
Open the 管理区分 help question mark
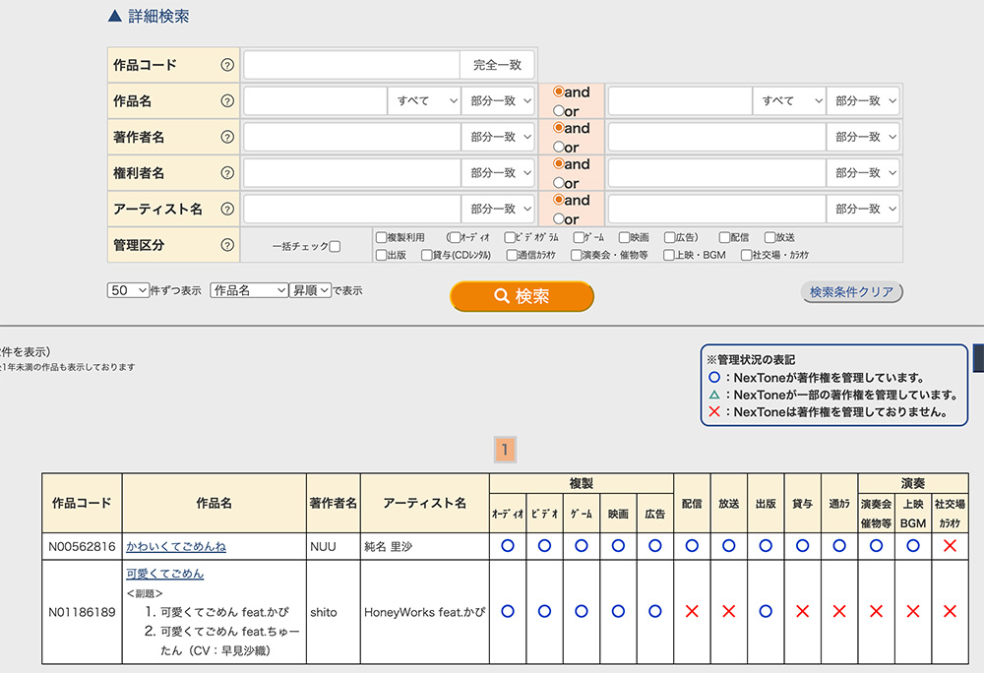click(x=227, y=245)
